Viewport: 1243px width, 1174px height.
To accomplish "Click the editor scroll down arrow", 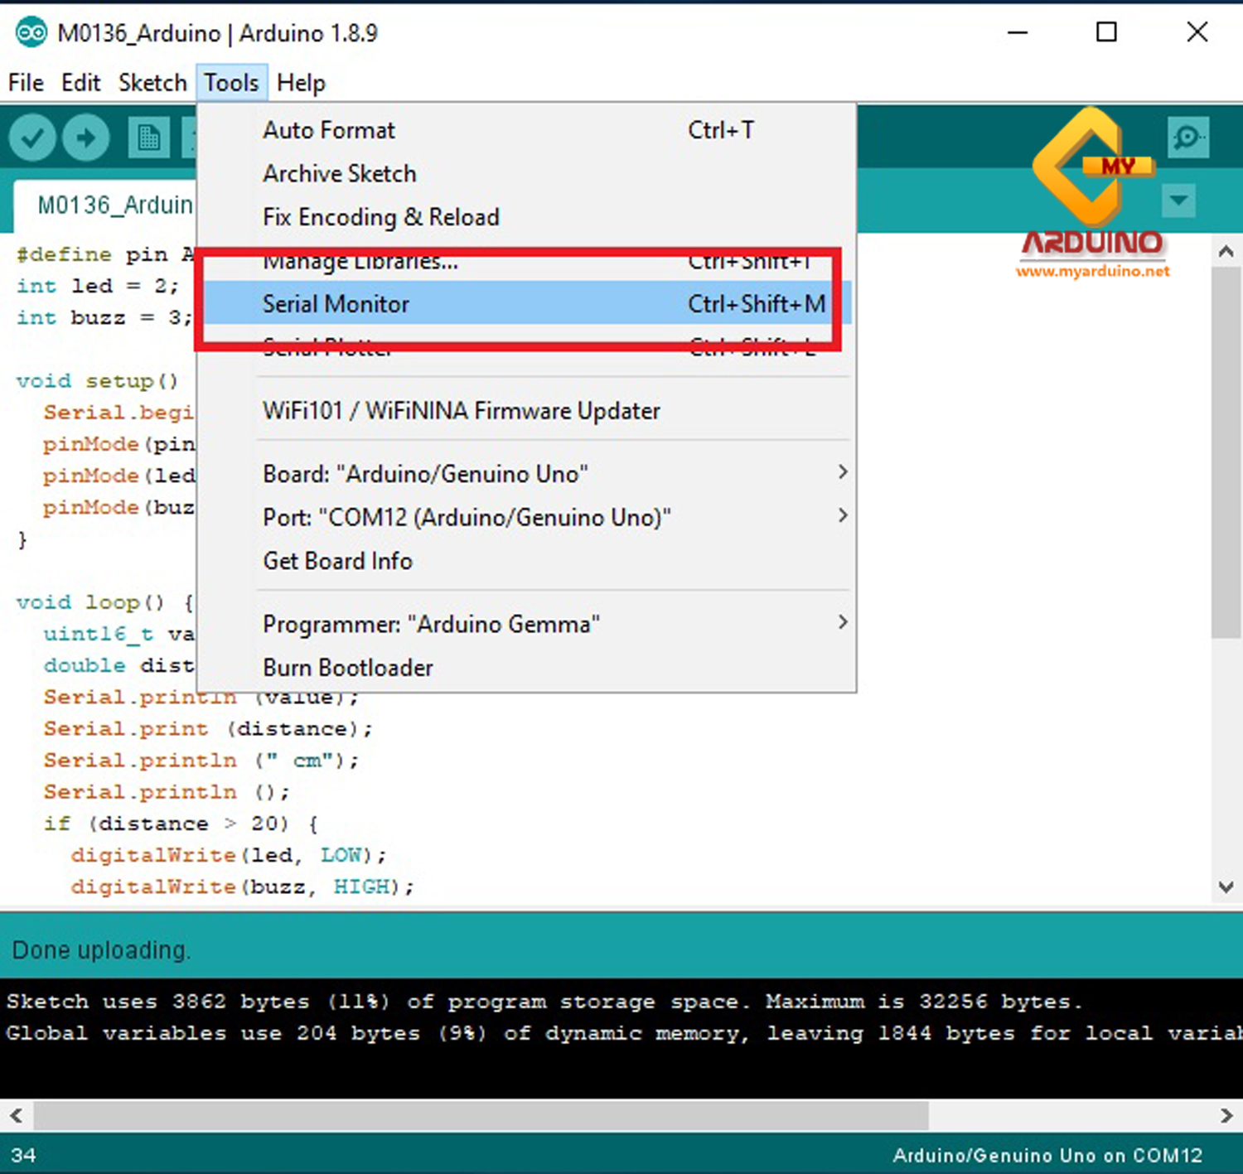I will tap(1226, 887).
